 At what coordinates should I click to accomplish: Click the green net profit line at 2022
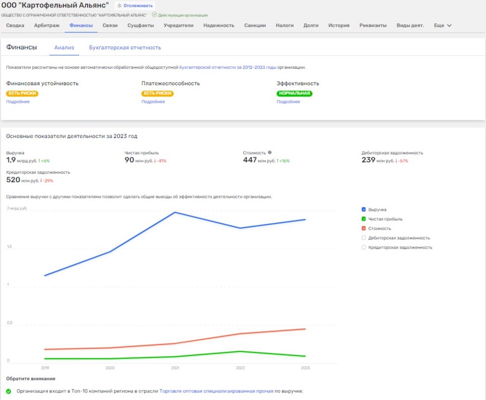(240, 351)
